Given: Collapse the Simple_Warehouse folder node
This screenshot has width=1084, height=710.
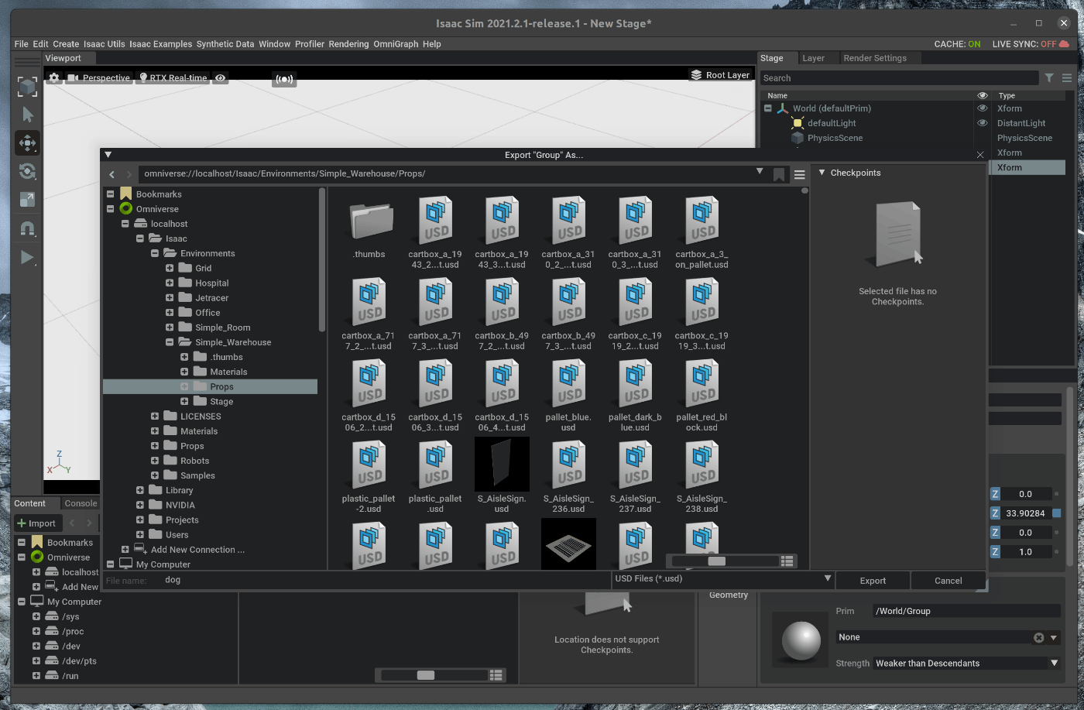Looking at the screenshot, I should point(170,342).
